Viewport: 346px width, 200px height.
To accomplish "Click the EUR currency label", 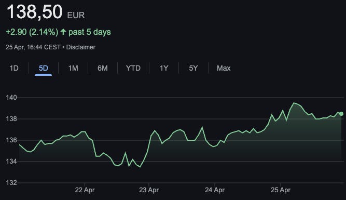I will coord(76,15).
